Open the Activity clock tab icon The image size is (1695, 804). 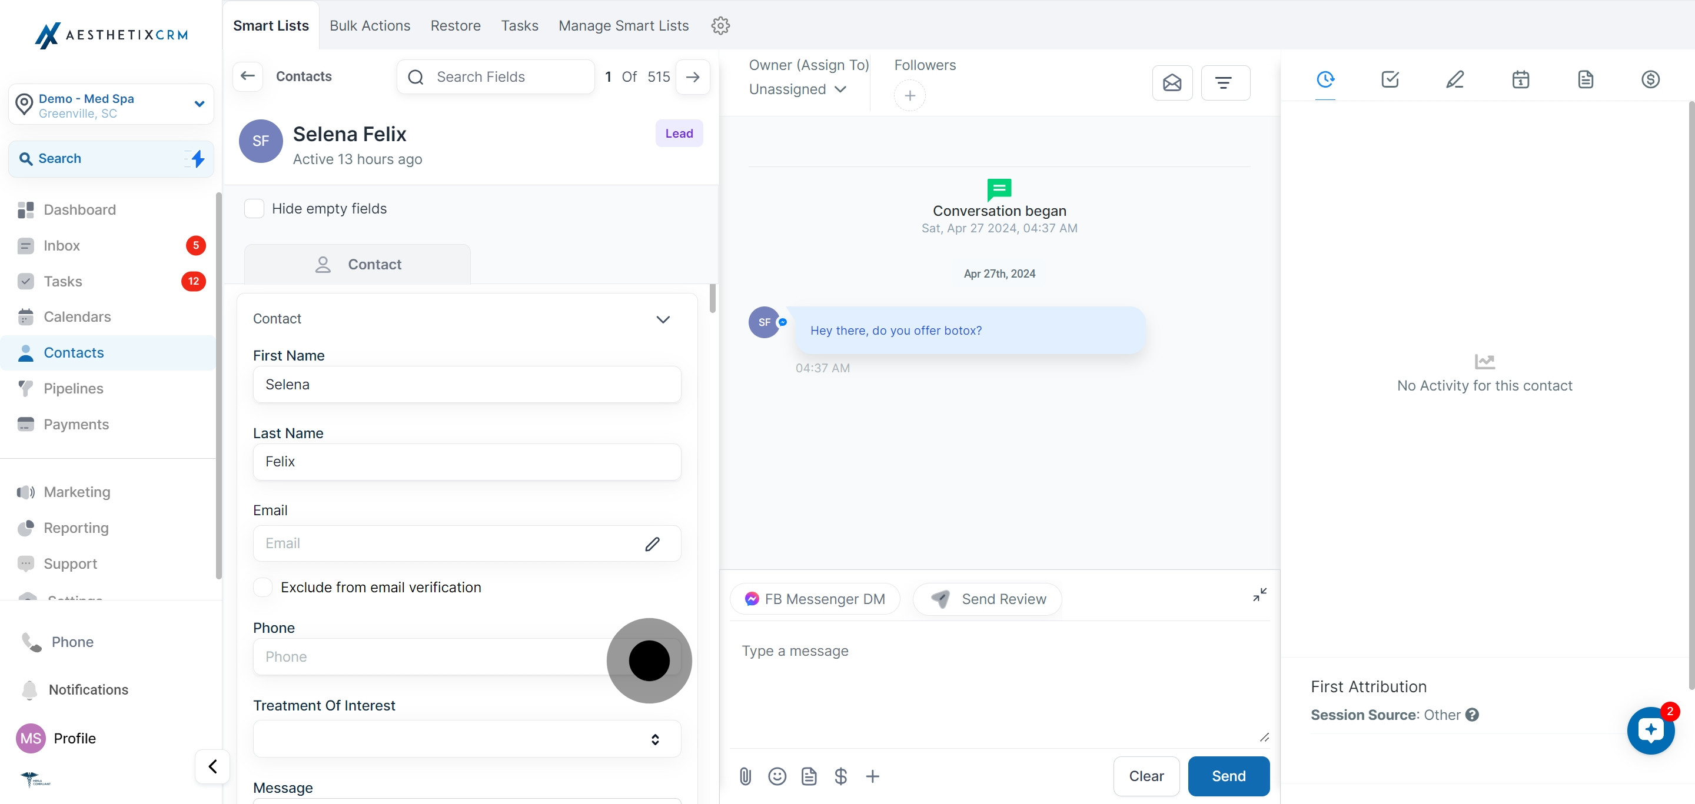point(1325,79)
